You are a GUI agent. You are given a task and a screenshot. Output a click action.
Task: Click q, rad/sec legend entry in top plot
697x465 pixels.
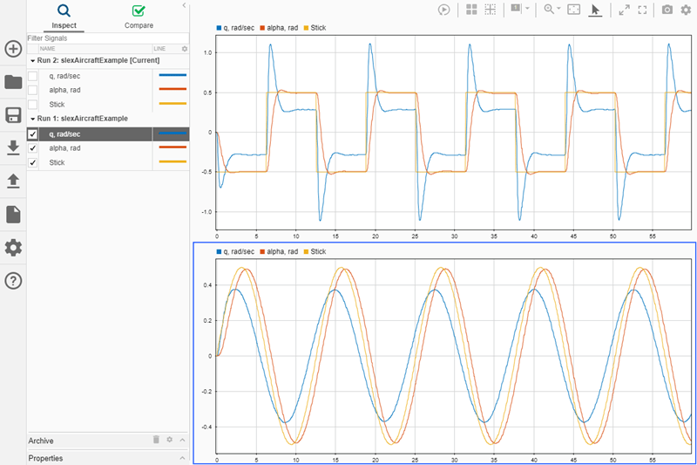click(235, 28)
